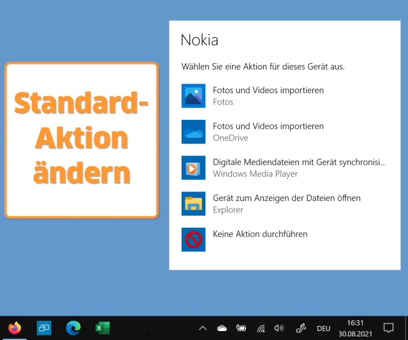Select "Digitale Mediendateien mit Gerät synchronisieren" option

pyautogui.click(x=299, y=162)
